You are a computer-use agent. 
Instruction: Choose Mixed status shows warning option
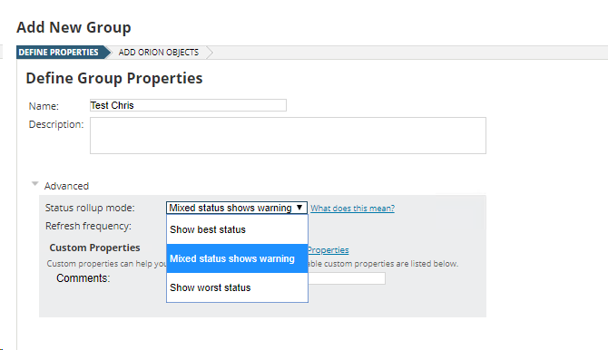click(x=237, y=258)
